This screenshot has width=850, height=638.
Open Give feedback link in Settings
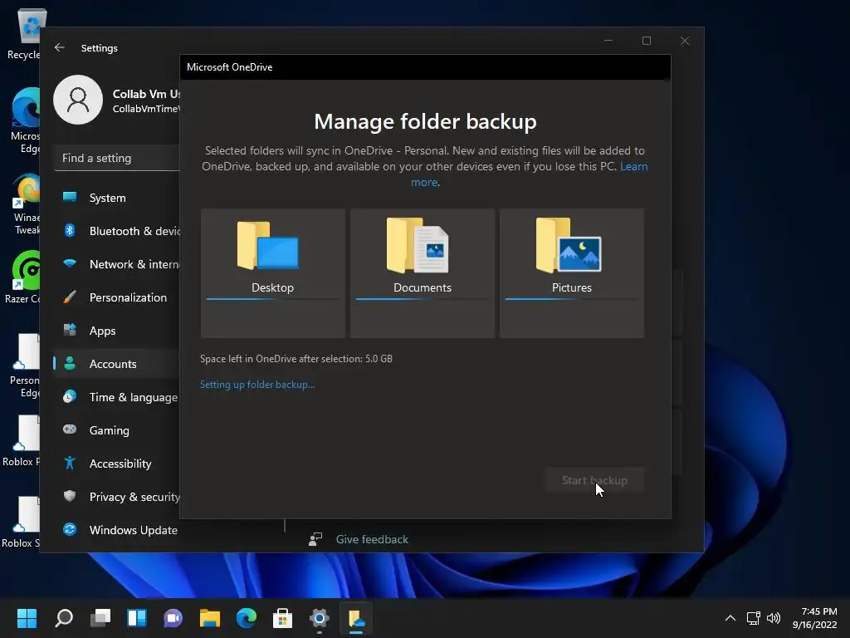pos(372,539)
